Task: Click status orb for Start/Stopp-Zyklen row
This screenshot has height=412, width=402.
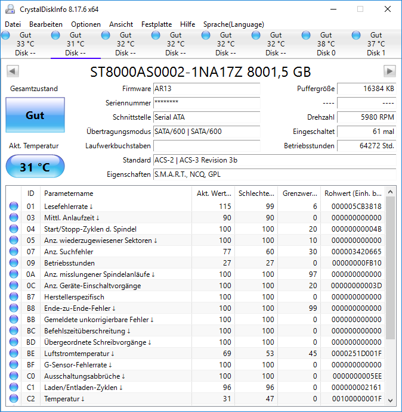Action: [x=14, y=229]
